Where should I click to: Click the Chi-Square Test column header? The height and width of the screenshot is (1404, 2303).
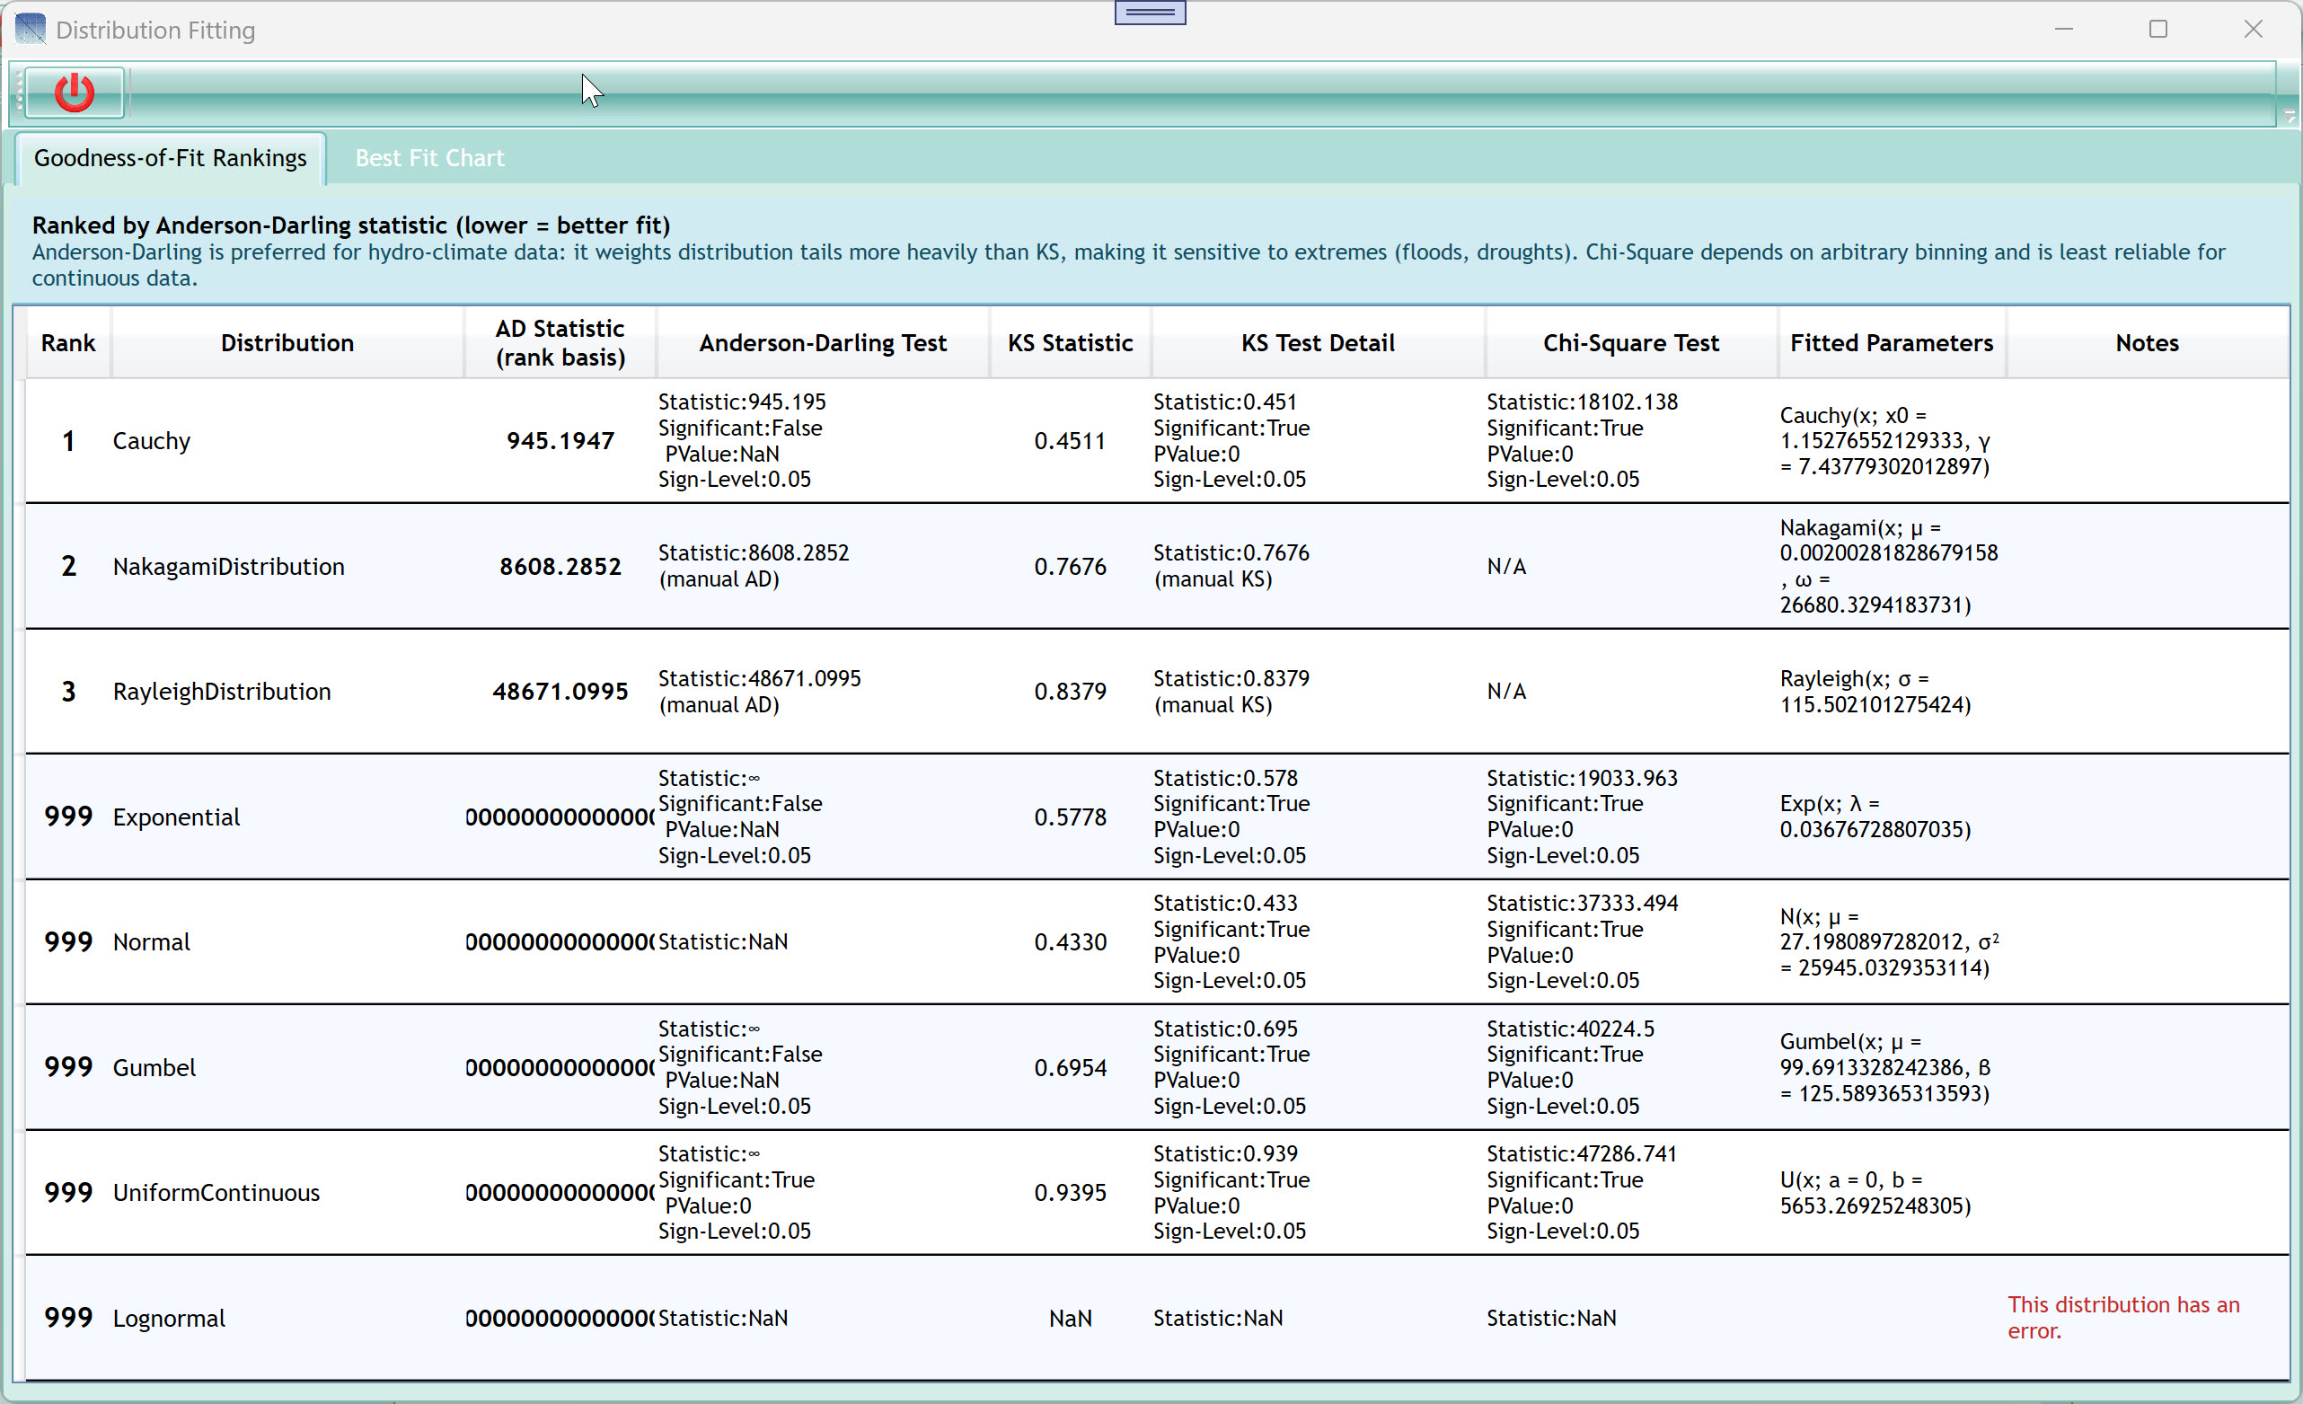(1631, 343)
